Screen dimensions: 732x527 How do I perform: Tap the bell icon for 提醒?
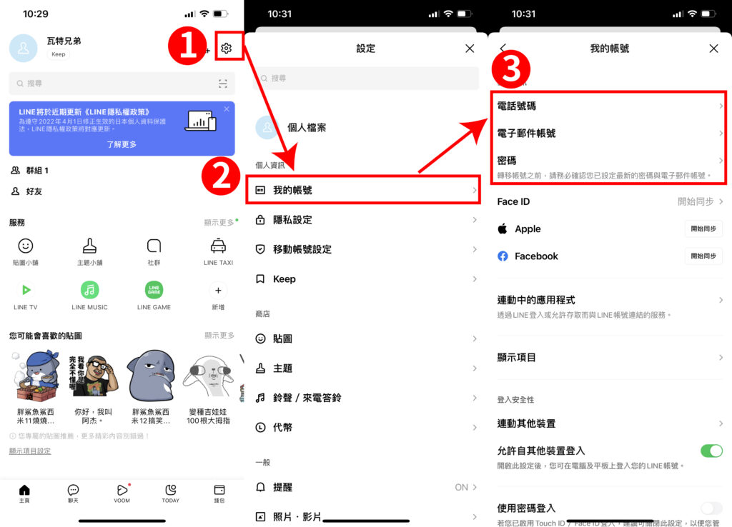260,487
